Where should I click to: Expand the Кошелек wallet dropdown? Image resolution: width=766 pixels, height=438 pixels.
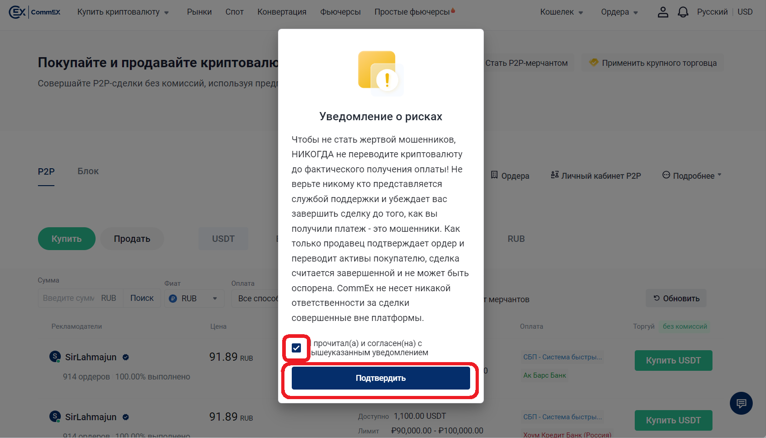[561, 12]
